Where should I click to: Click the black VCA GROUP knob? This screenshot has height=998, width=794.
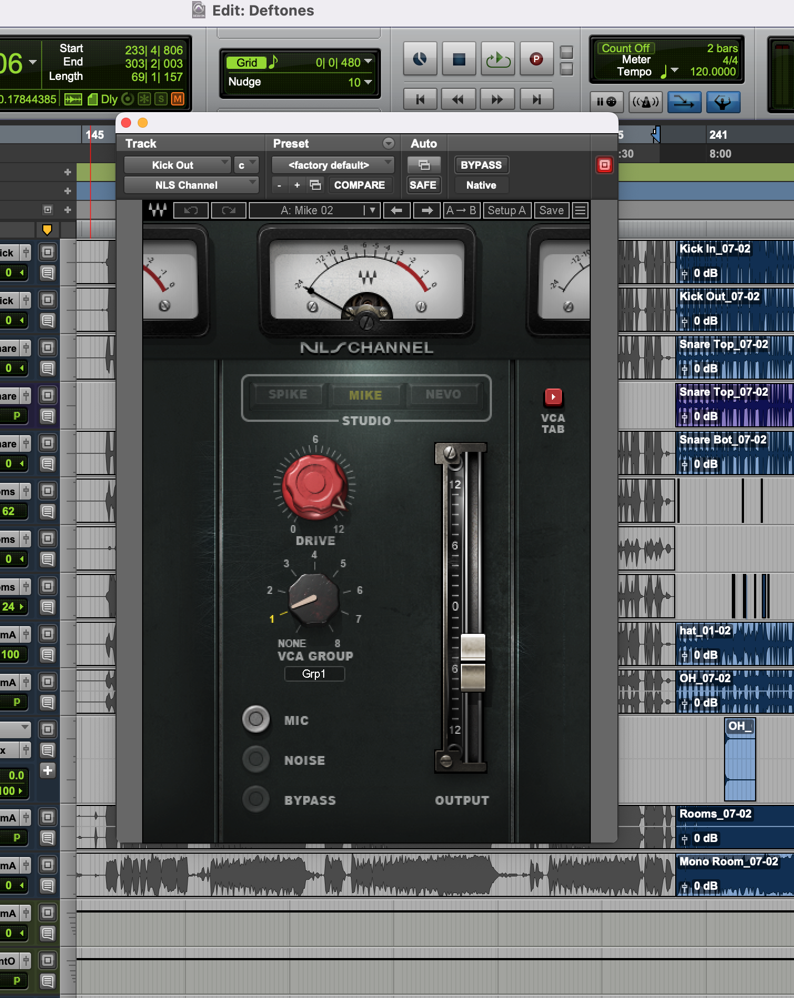314,599
